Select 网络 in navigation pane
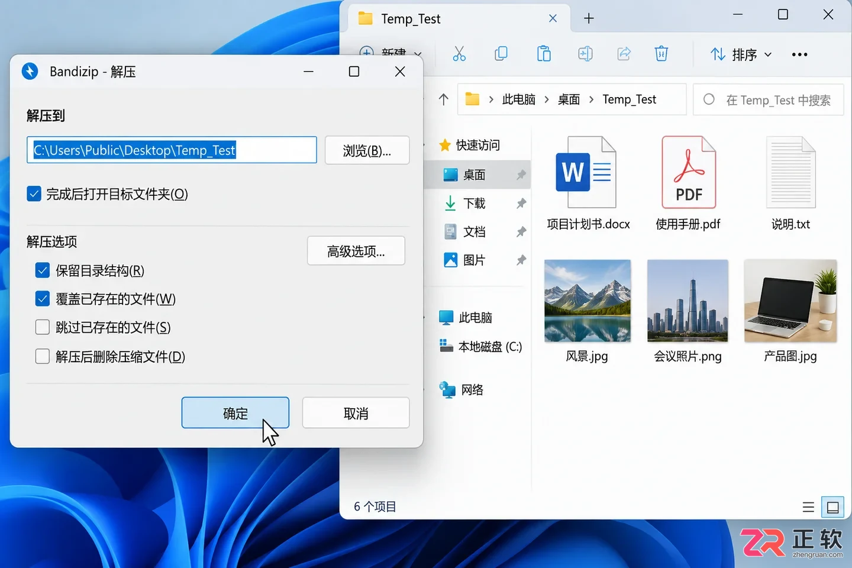The height and width of the screenshot is (568, 852). (461, 389)
